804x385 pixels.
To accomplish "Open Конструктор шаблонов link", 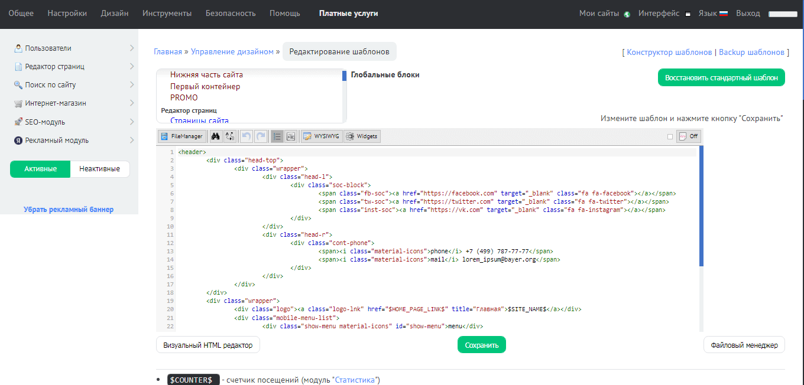I will coord(669,52).
